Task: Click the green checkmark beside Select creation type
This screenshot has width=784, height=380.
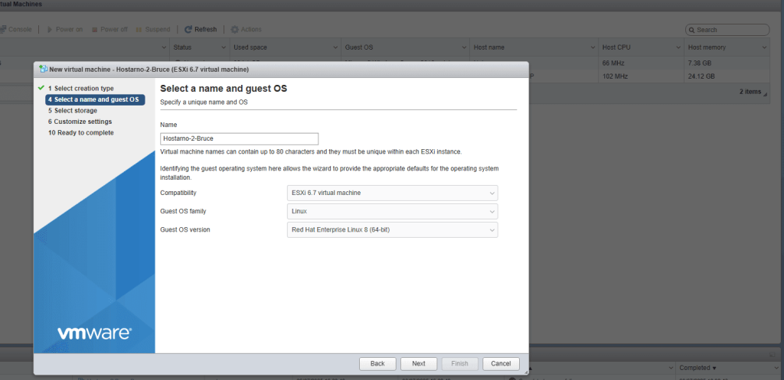Action: coord(41,89)
